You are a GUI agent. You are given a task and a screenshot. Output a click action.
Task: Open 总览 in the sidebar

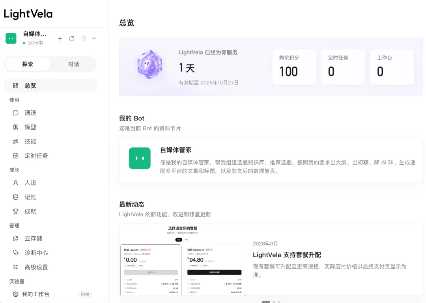pyautogui.click(x=51, y=86)
